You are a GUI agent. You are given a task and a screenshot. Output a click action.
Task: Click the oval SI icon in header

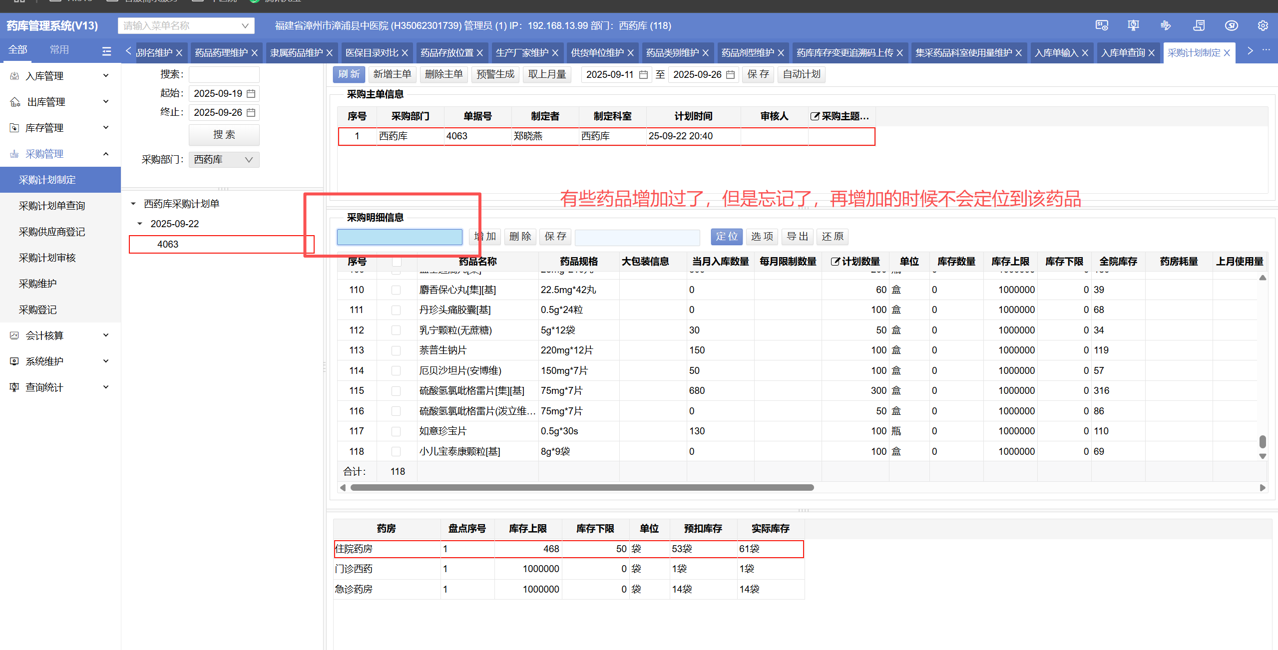pyautogui.click(x=1231, y=25)
